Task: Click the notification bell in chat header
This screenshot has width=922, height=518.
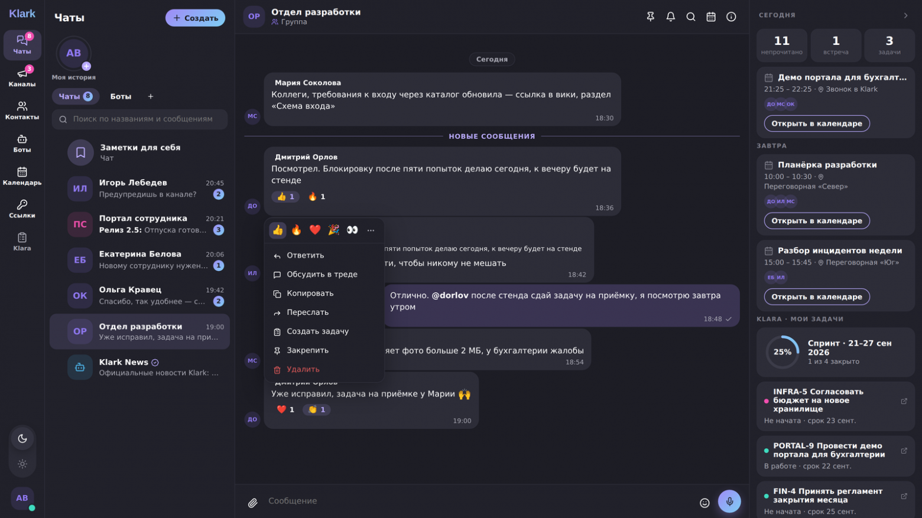Action: pos(670,17)
